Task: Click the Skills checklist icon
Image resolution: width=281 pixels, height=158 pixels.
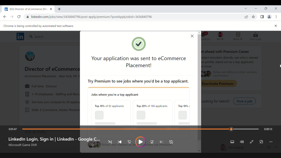Action: click(x=27, y=110)
